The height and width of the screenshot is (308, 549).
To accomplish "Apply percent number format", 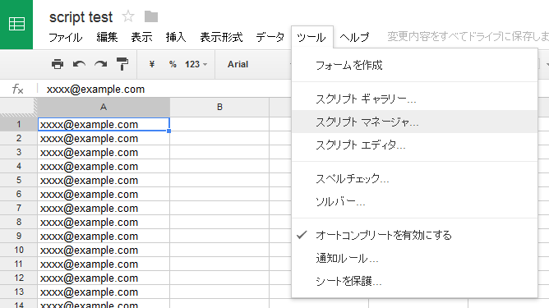I will pyautogui.click(x=173, y=64).
